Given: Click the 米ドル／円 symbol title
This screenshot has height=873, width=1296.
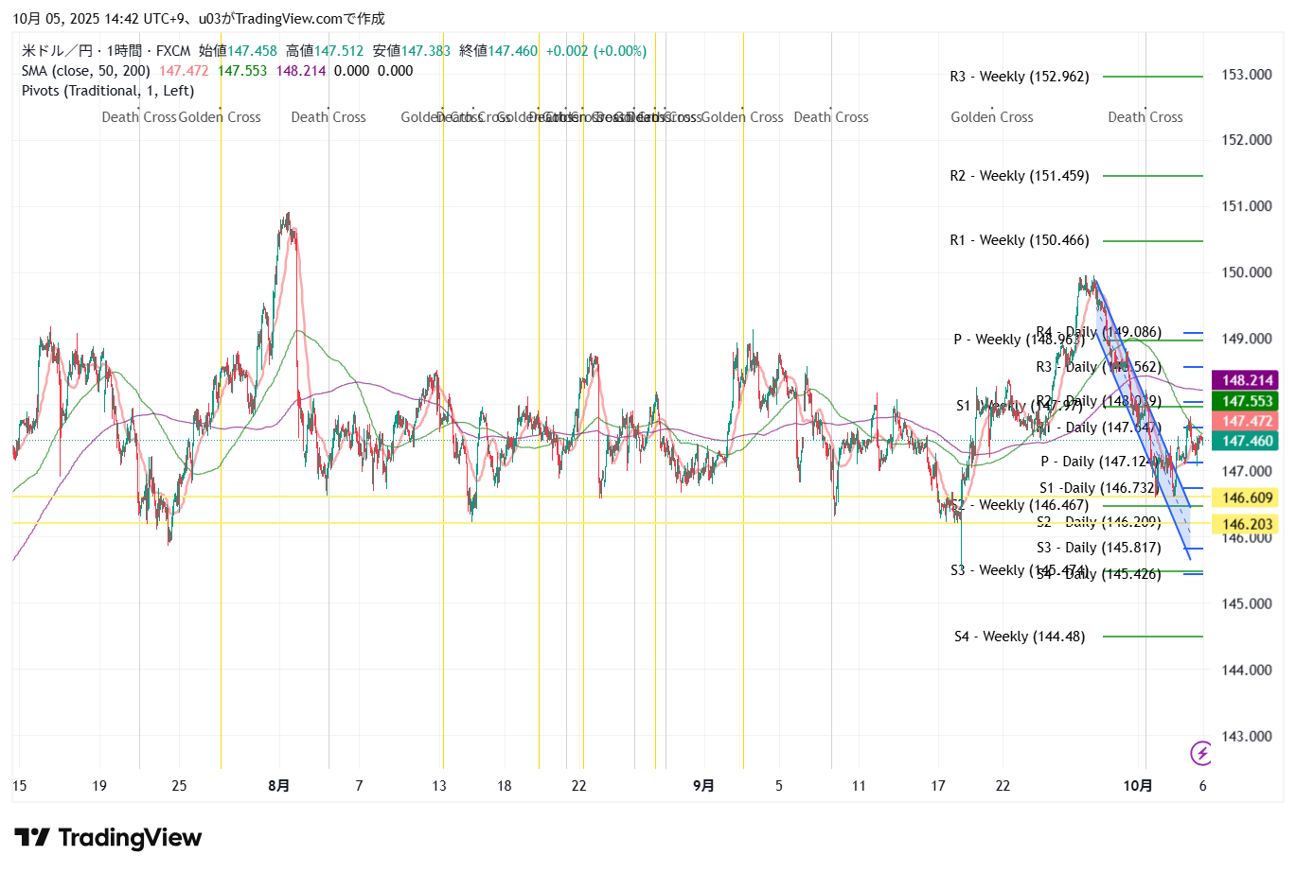Looking at the screenshot, I should tap(57, 51).
